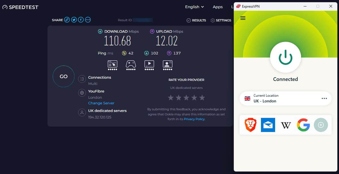The image size is (339, 174).
Task: Open Google shortcut
Action: 303,125
